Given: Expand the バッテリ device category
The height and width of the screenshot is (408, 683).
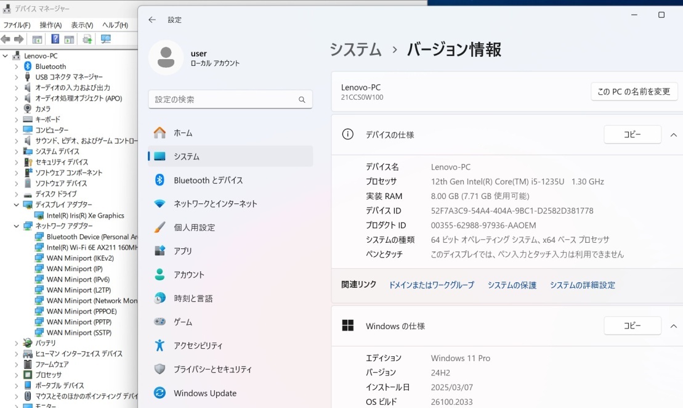Looking at the screenshot, I should point(15,343).
